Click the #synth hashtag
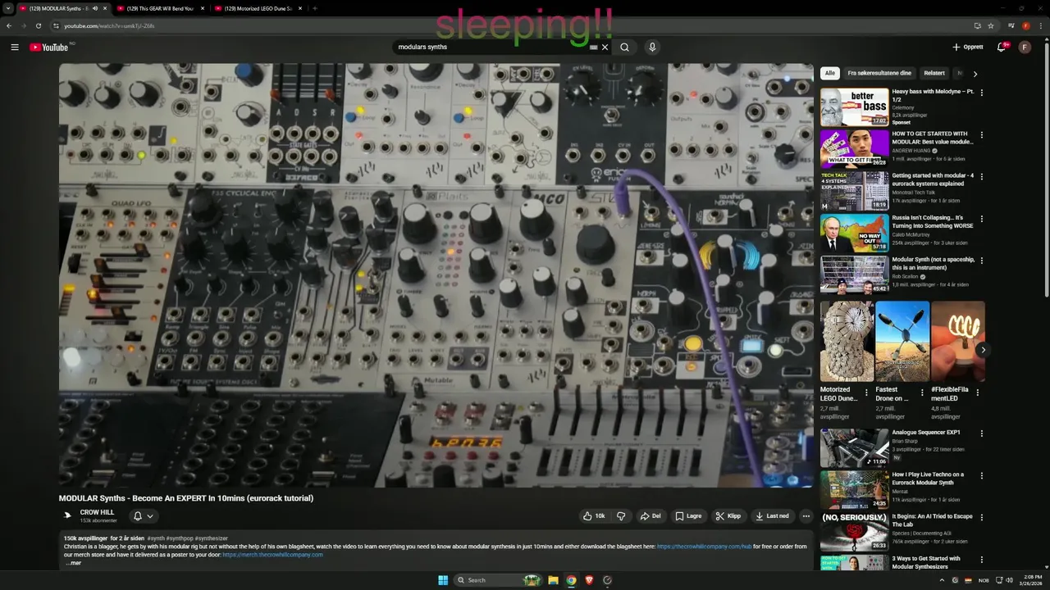The image size is (1050, 590). (x=157, y=538)
